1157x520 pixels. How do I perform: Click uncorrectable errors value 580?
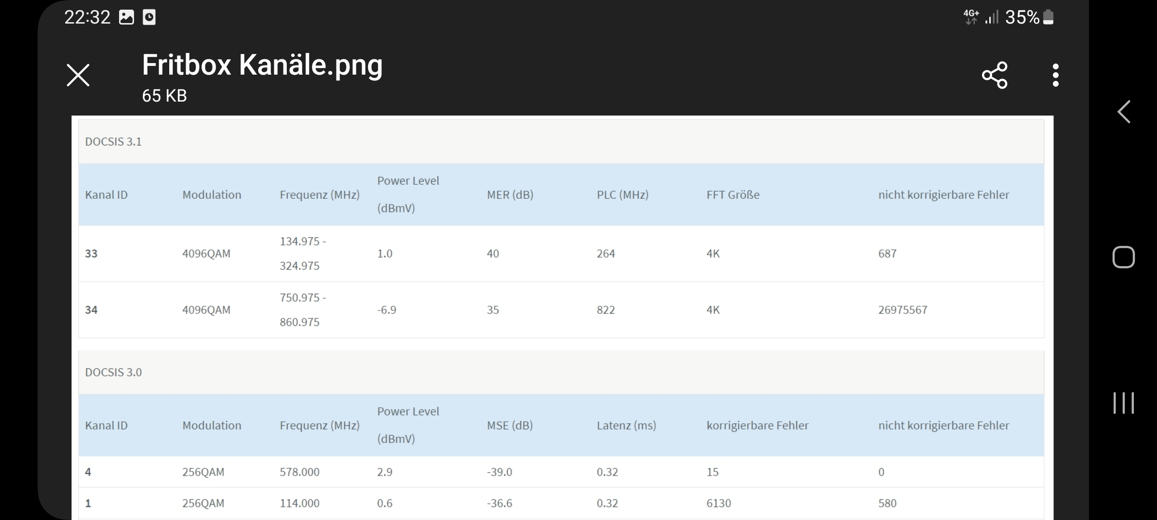[x=887, y=504]
